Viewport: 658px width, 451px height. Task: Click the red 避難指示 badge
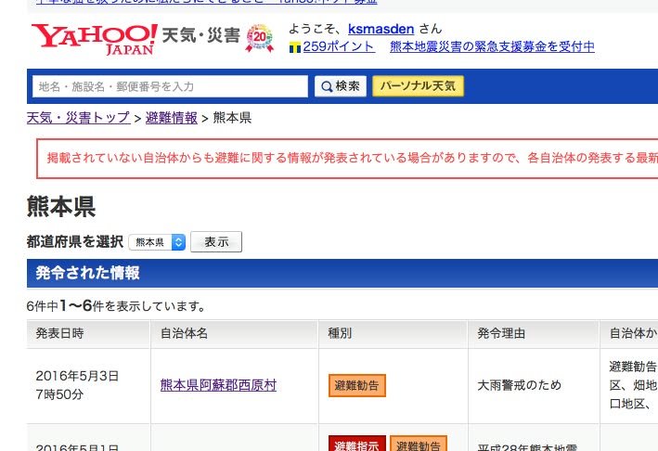(x=357, y=445)
